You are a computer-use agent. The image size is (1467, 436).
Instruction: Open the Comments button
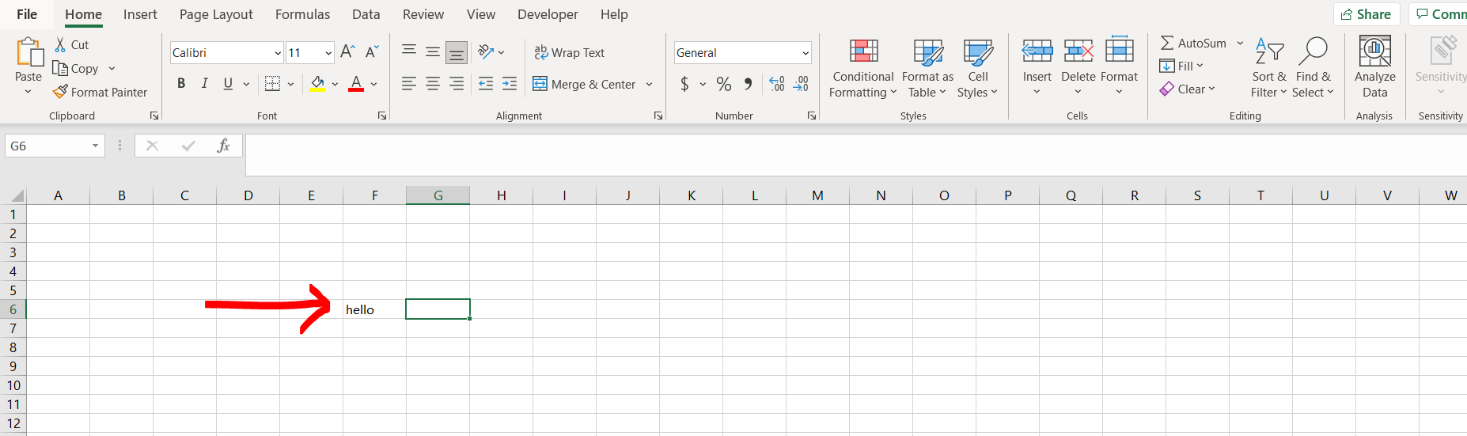pyautogui.click(x=1440, y=14)
